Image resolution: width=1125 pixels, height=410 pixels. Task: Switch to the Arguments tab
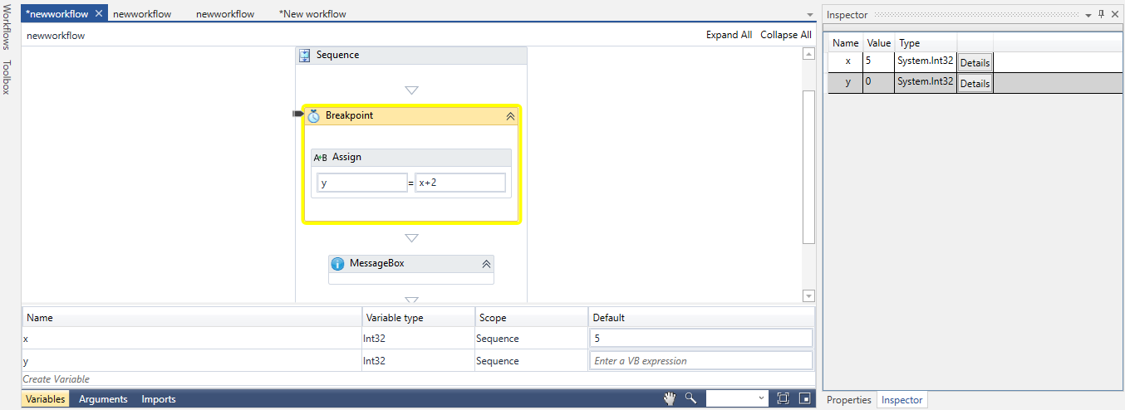coord(103,399)
